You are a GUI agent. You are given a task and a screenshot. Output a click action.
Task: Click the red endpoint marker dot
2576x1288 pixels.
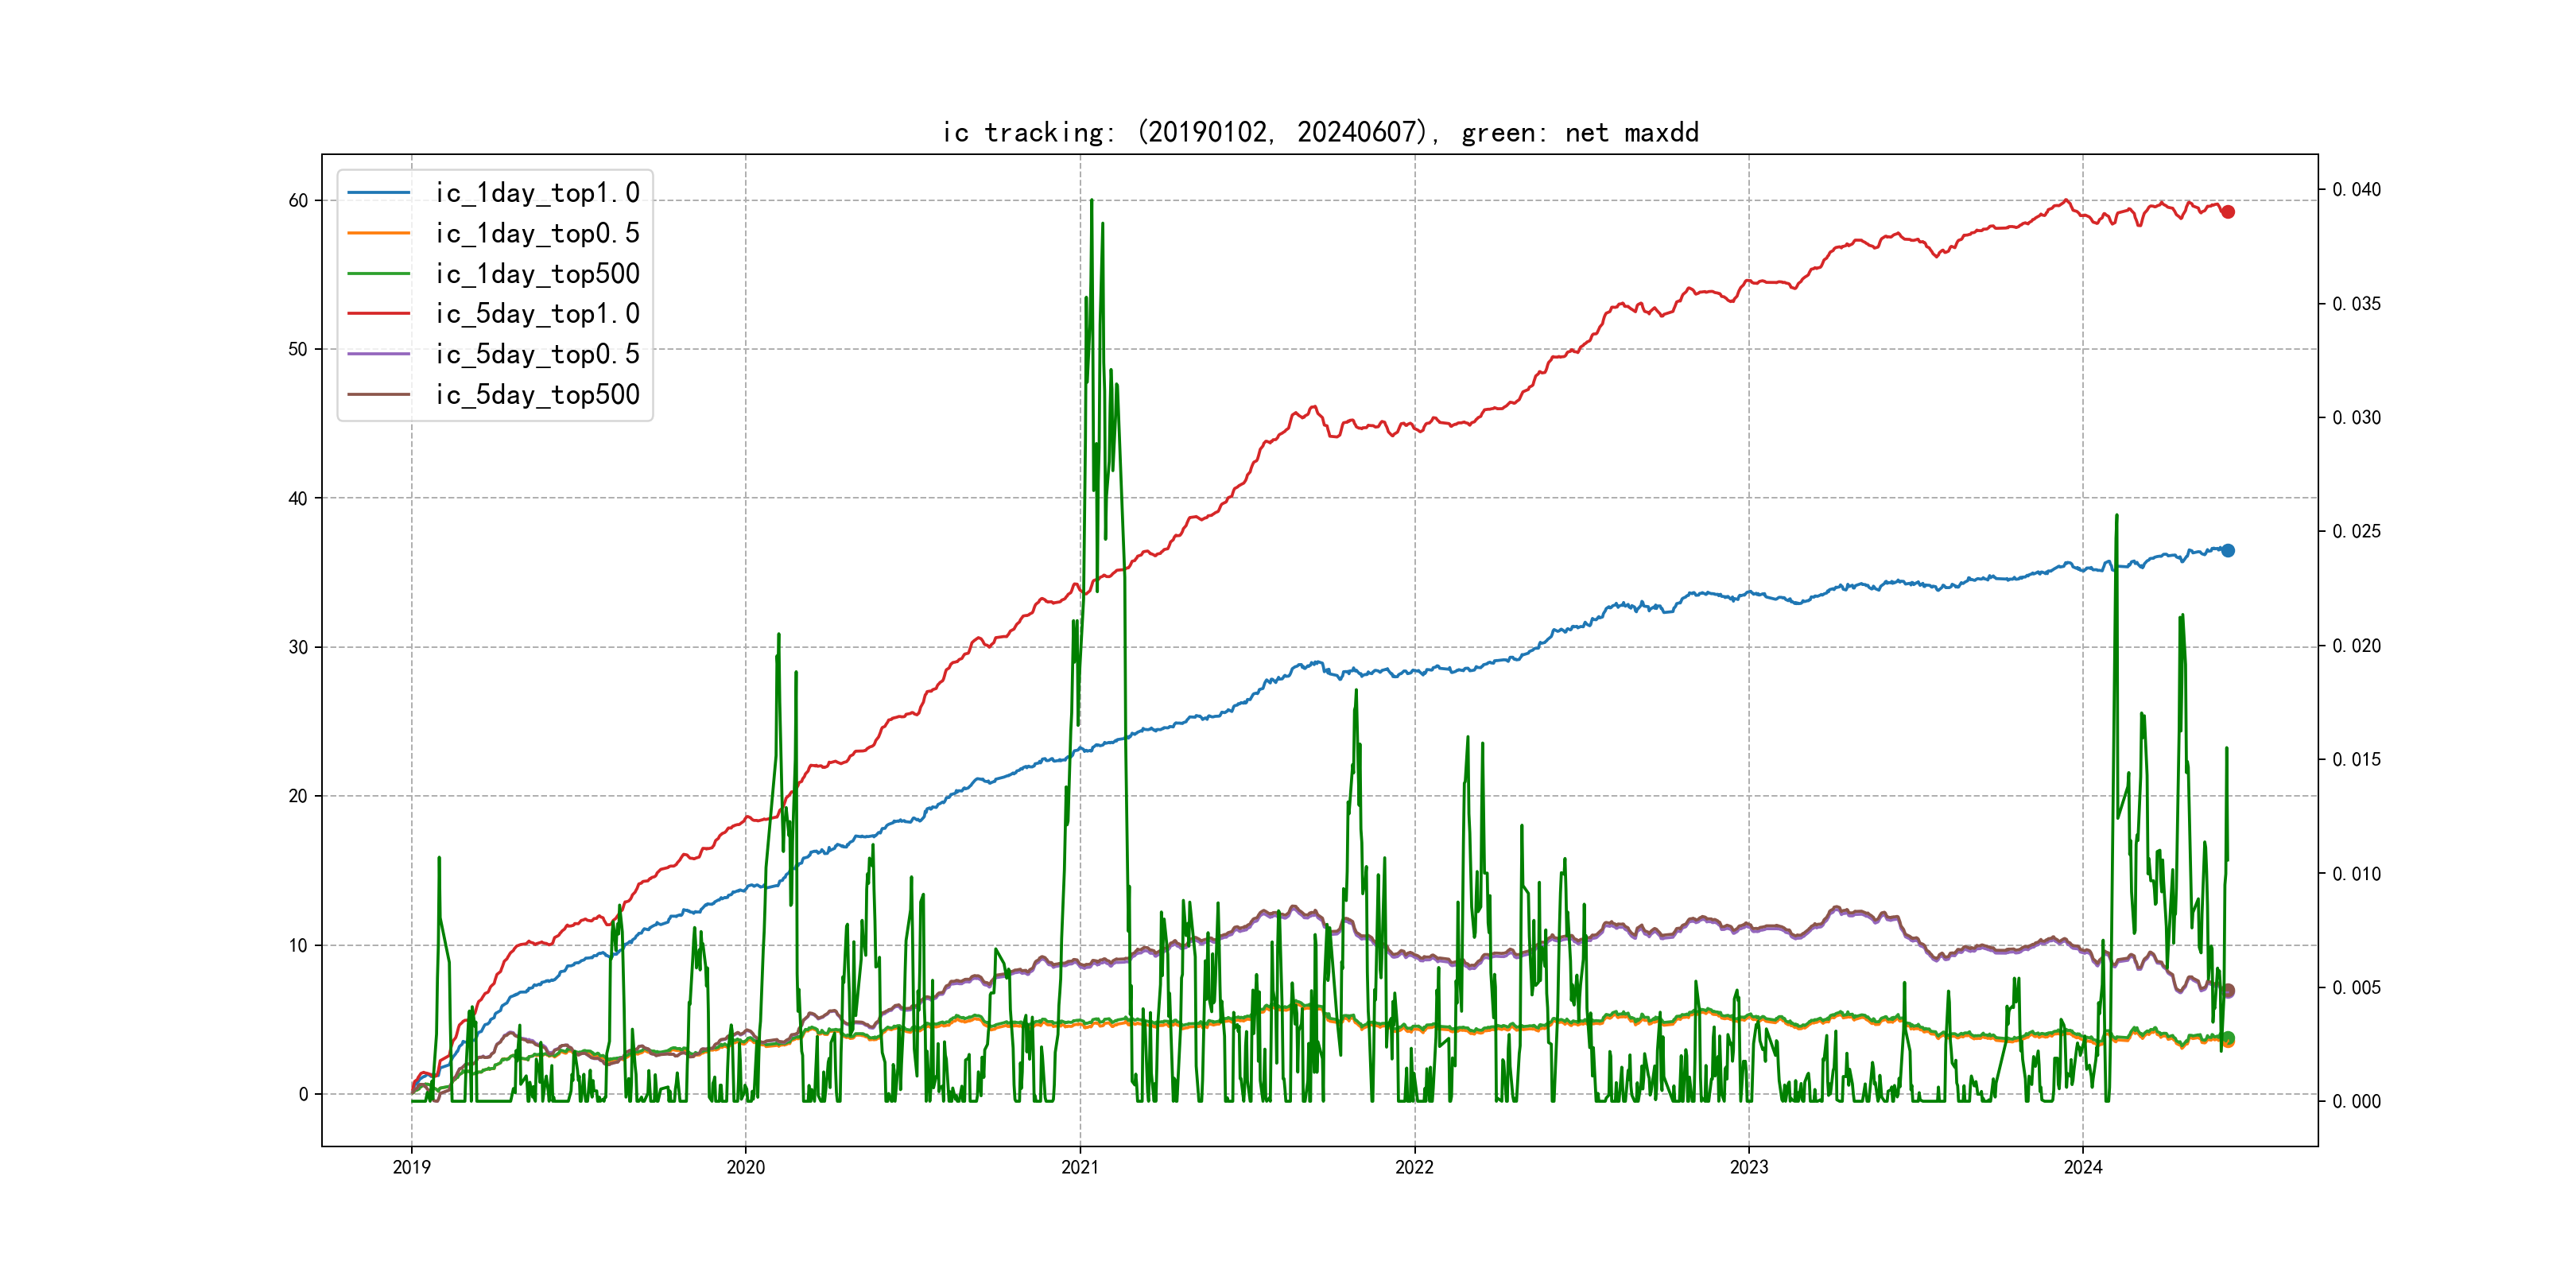pyautogui.click(x=2228, y=212)
